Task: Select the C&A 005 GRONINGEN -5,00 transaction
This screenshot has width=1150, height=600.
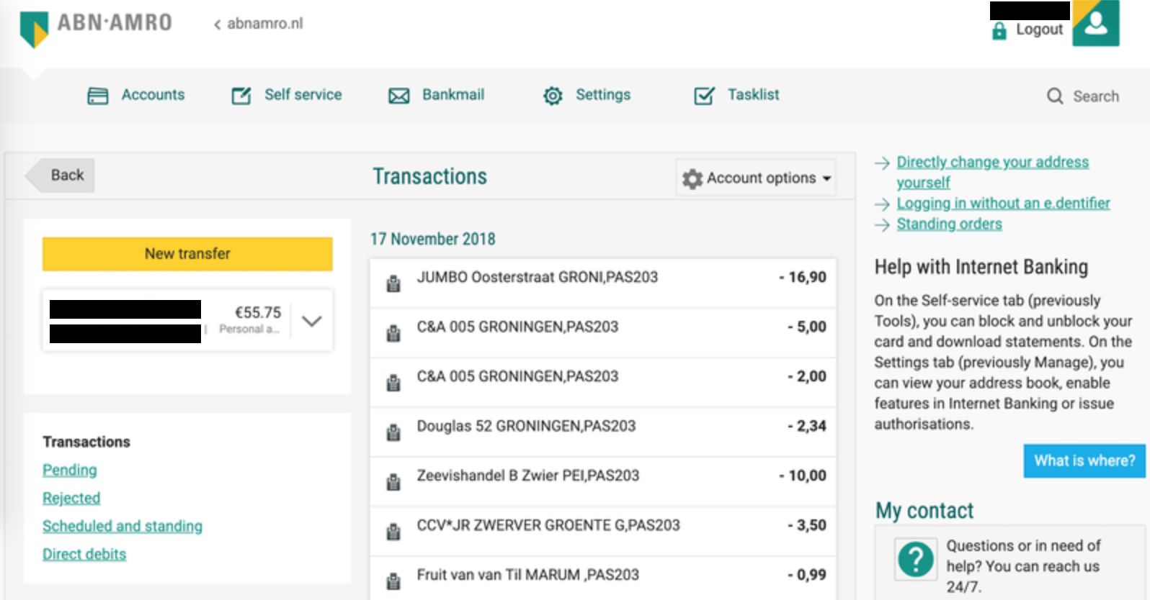Action: tap(603, 333)
